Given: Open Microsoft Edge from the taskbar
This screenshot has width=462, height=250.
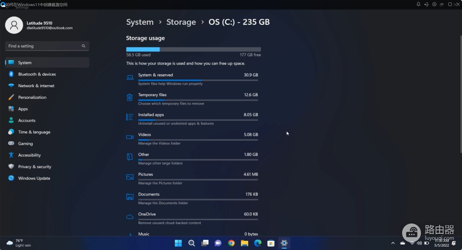Looking at the screenshot, I should [x=258, y=243].
